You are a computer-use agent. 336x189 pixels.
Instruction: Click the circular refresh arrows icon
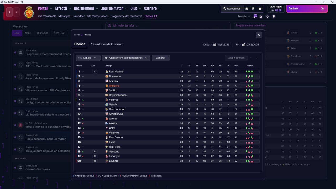[267, 16]
